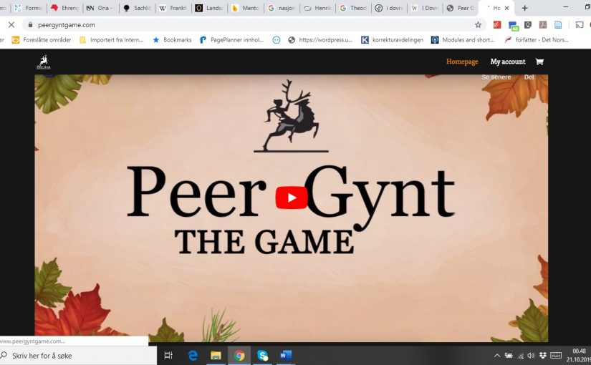Open Task View on the taskbar
Viewport: 591px width, 365px height.
click(x=168, y=355)
